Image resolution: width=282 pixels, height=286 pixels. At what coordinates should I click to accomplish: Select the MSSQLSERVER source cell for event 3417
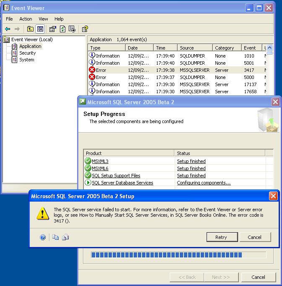tap(195, 70)
